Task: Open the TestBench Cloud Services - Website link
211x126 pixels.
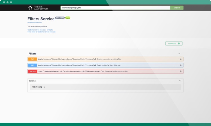Action: (40, 30)
